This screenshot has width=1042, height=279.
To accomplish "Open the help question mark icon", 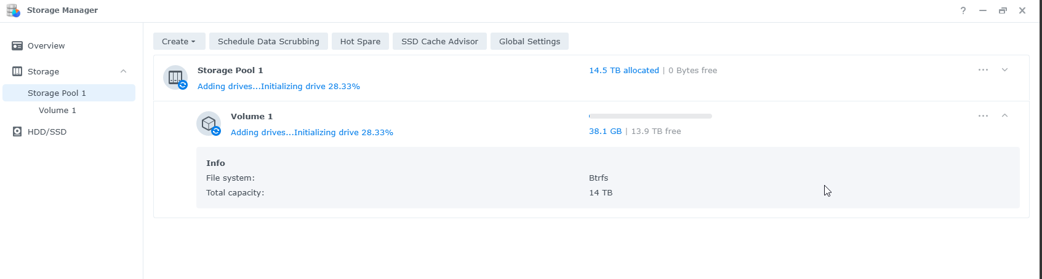I will point(963,10).
